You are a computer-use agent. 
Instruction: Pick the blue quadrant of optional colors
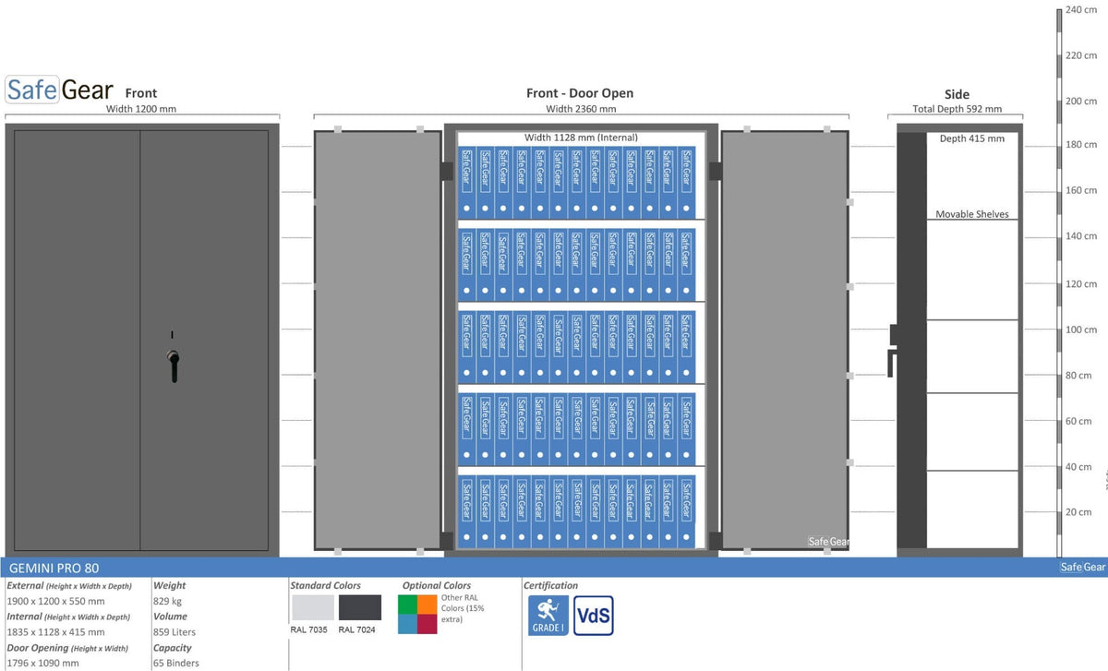[407, 624]
